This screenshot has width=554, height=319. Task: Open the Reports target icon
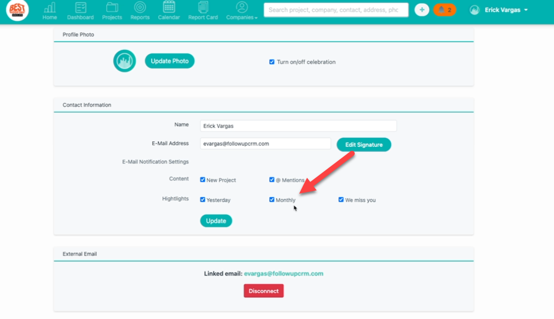[x=140, y=7]
